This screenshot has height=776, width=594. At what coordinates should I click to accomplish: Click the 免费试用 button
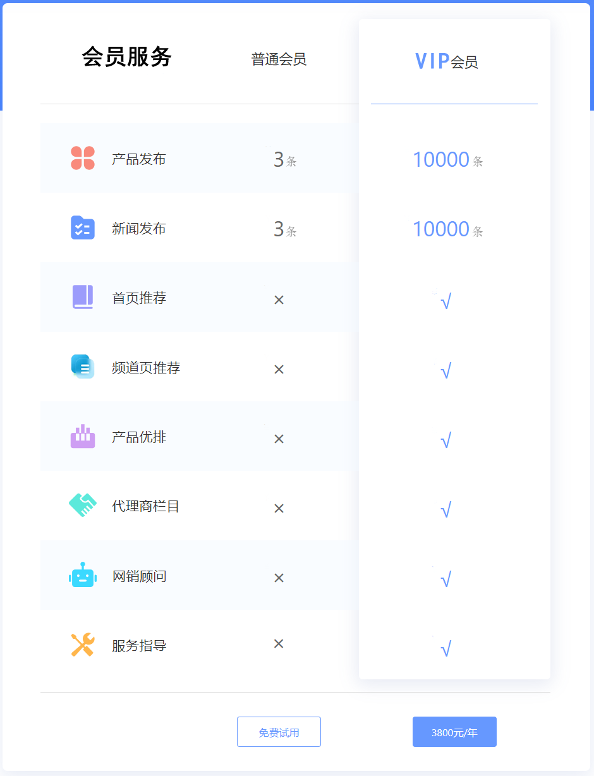pyautogui.click(x=279, y=732)
